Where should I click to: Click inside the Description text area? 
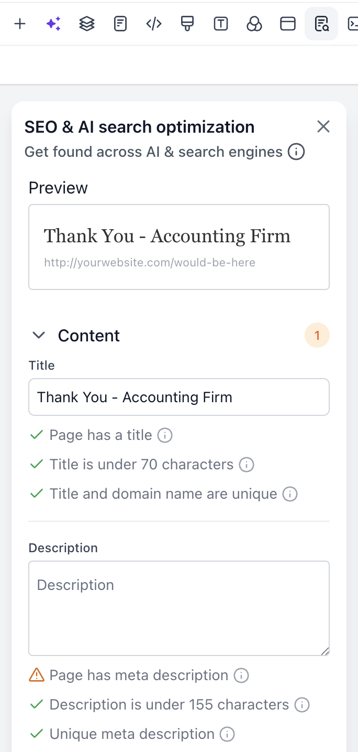[x=179, y=607]
